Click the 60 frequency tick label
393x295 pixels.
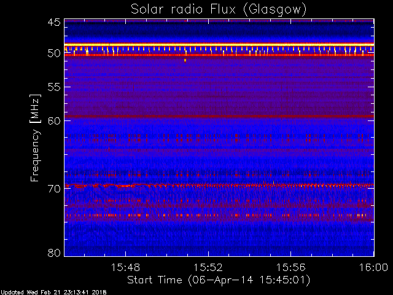click(x=54, y=120)
